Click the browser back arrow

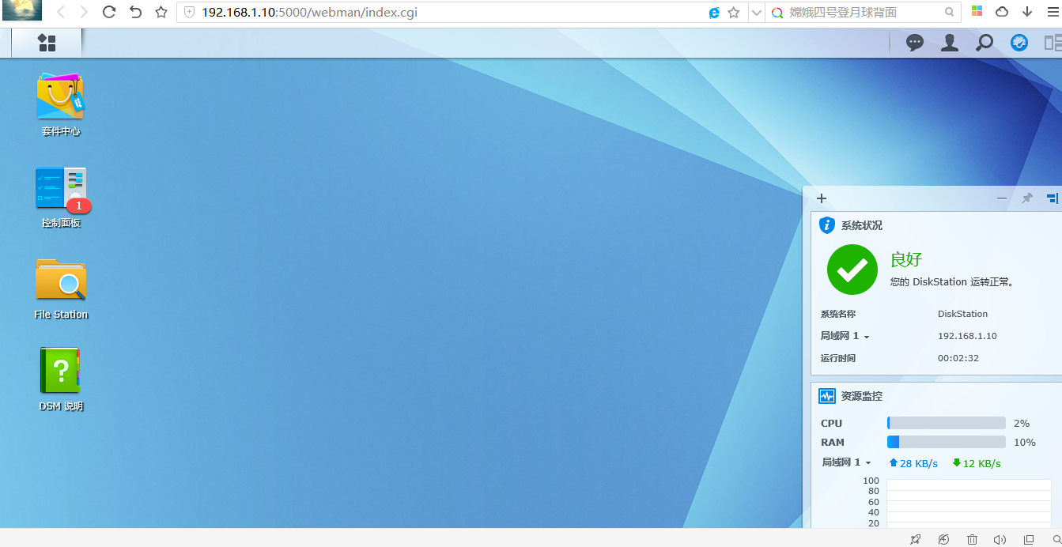[x=61, y=12]
